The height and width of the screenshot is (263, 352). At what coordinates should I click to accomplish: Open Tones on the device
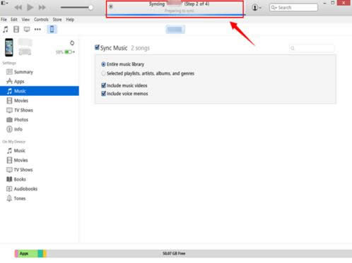pos(40,199)
